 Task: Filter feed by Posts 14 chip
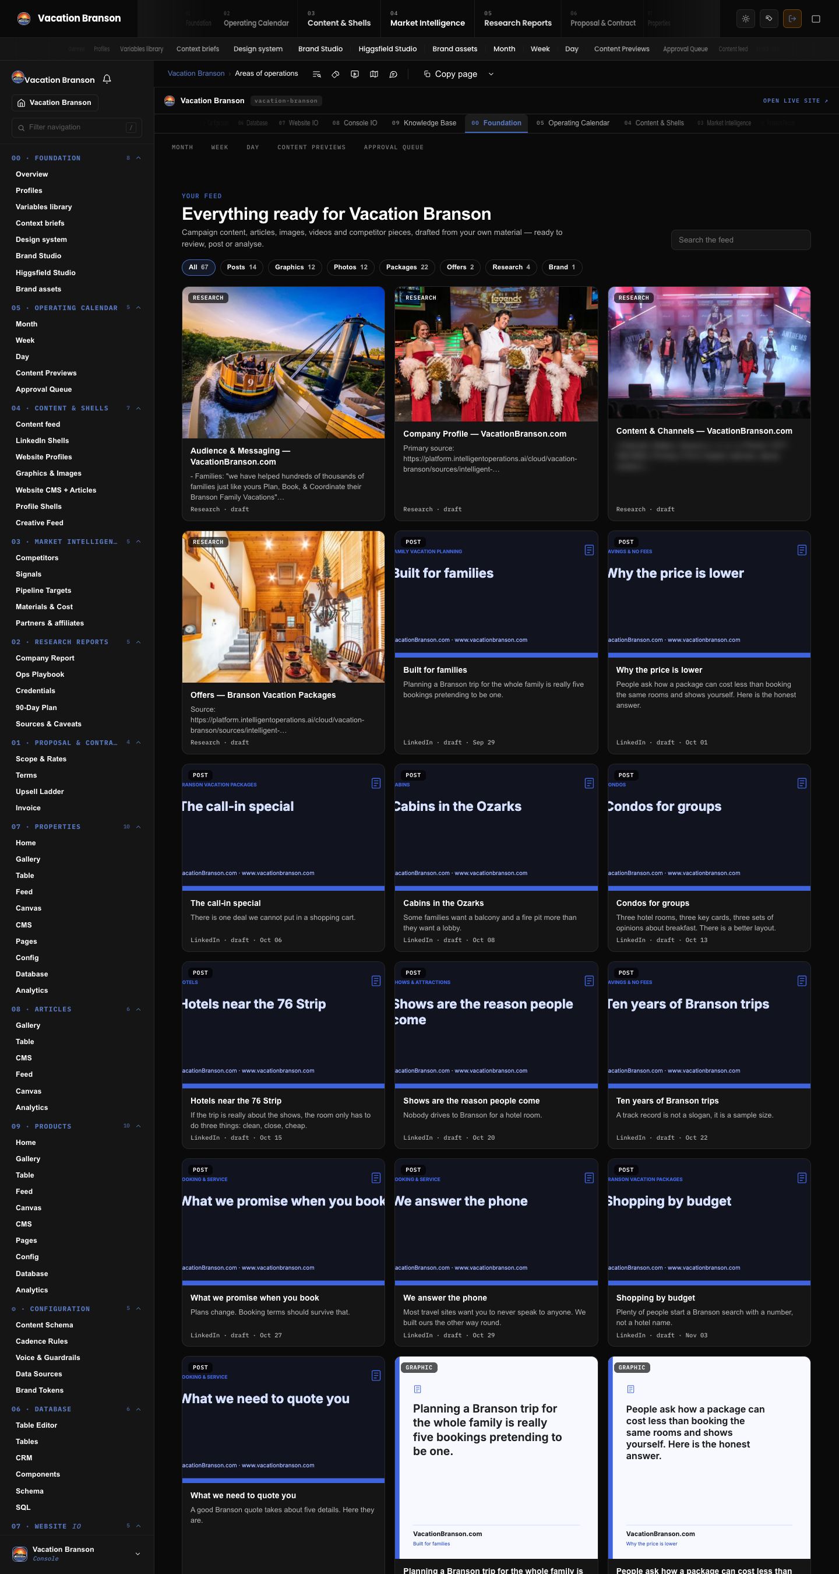click(x=242, y=267)
